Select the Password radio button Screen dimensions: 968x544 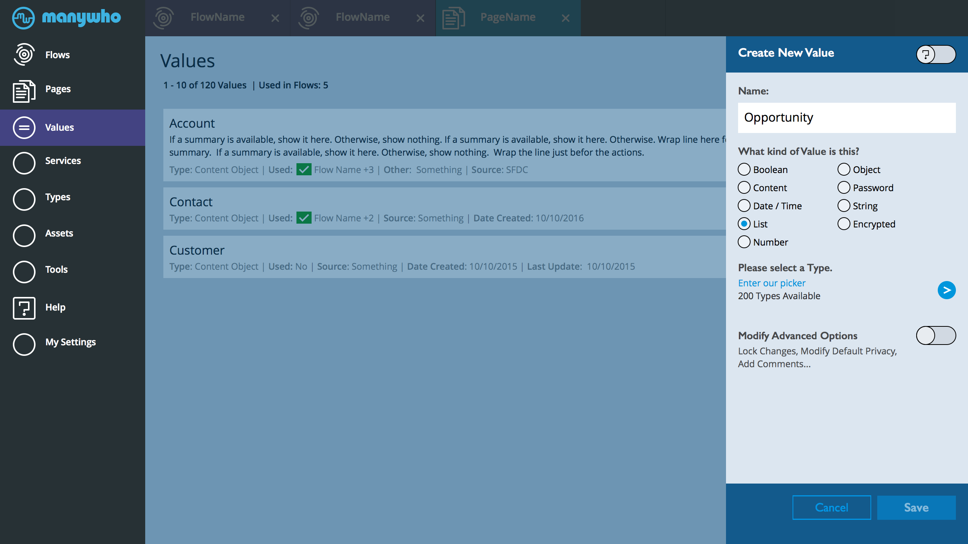pyautogui.click(x=844, y=187)
